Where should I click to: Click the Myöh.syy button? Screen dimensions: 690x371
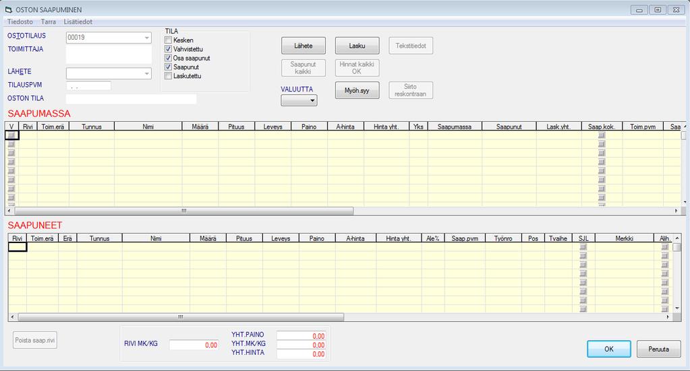pos(357,90)
